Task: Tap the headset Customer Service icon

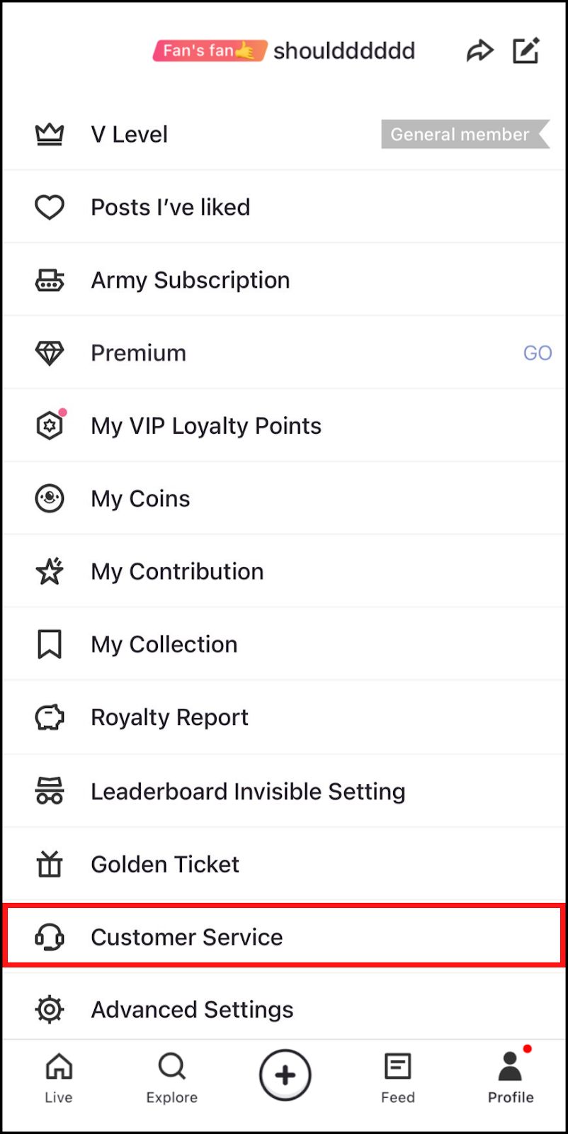Action: point(50,937)
